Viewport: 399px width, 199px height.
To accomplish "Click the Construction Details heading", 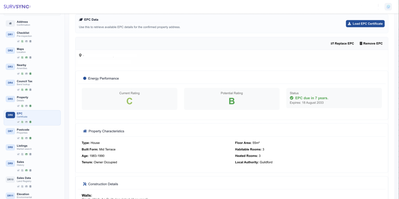I will coord(100,184).
